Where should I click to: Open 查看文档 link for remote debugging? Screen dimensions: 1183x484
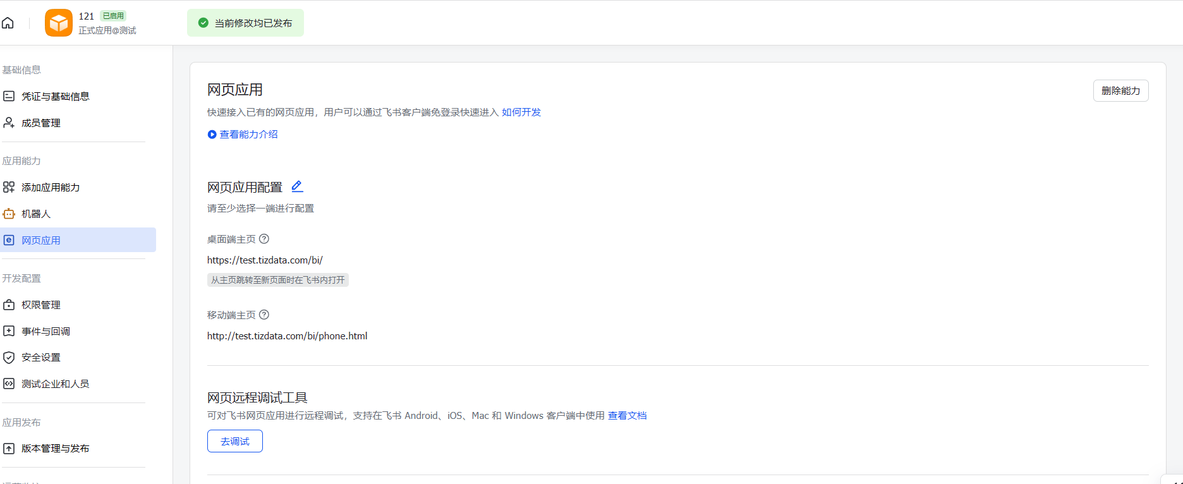[627, 415]
